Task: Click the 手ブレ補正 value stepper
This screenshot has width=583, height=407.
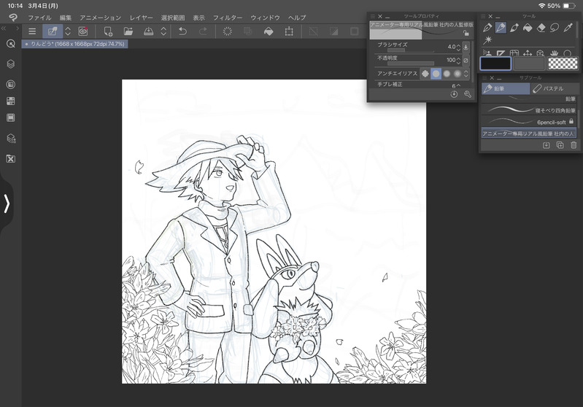Action: [458, 85]
